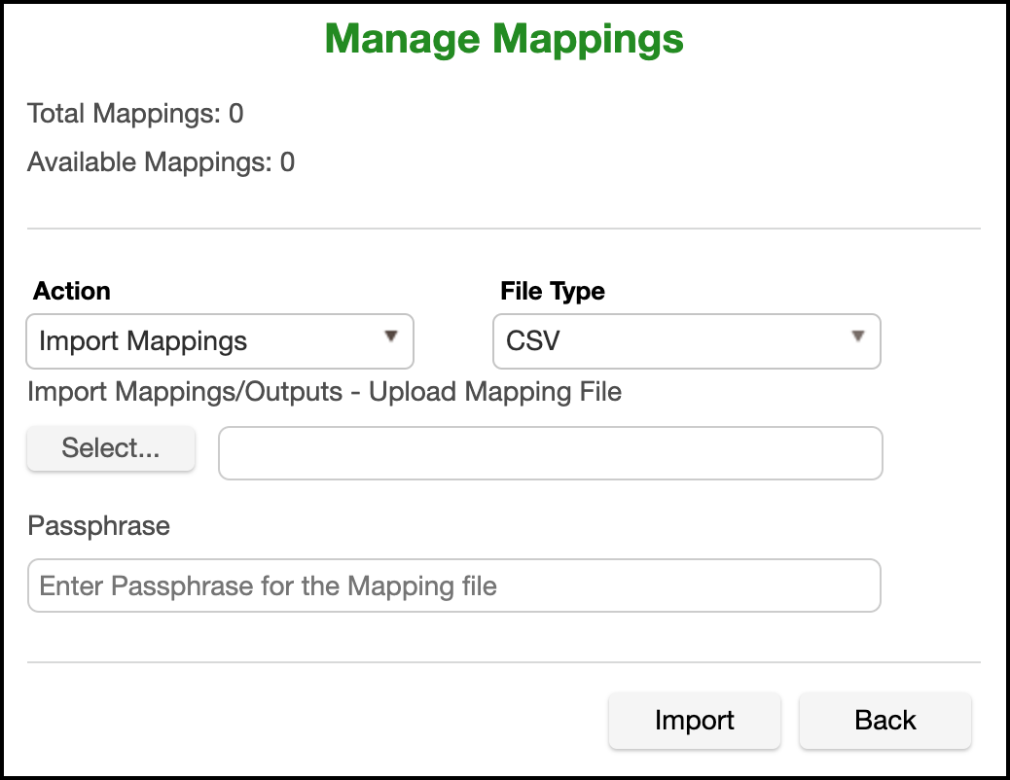Click the Total Mappings: 0 text
The image size is (1010, 780).
point(135,114)
